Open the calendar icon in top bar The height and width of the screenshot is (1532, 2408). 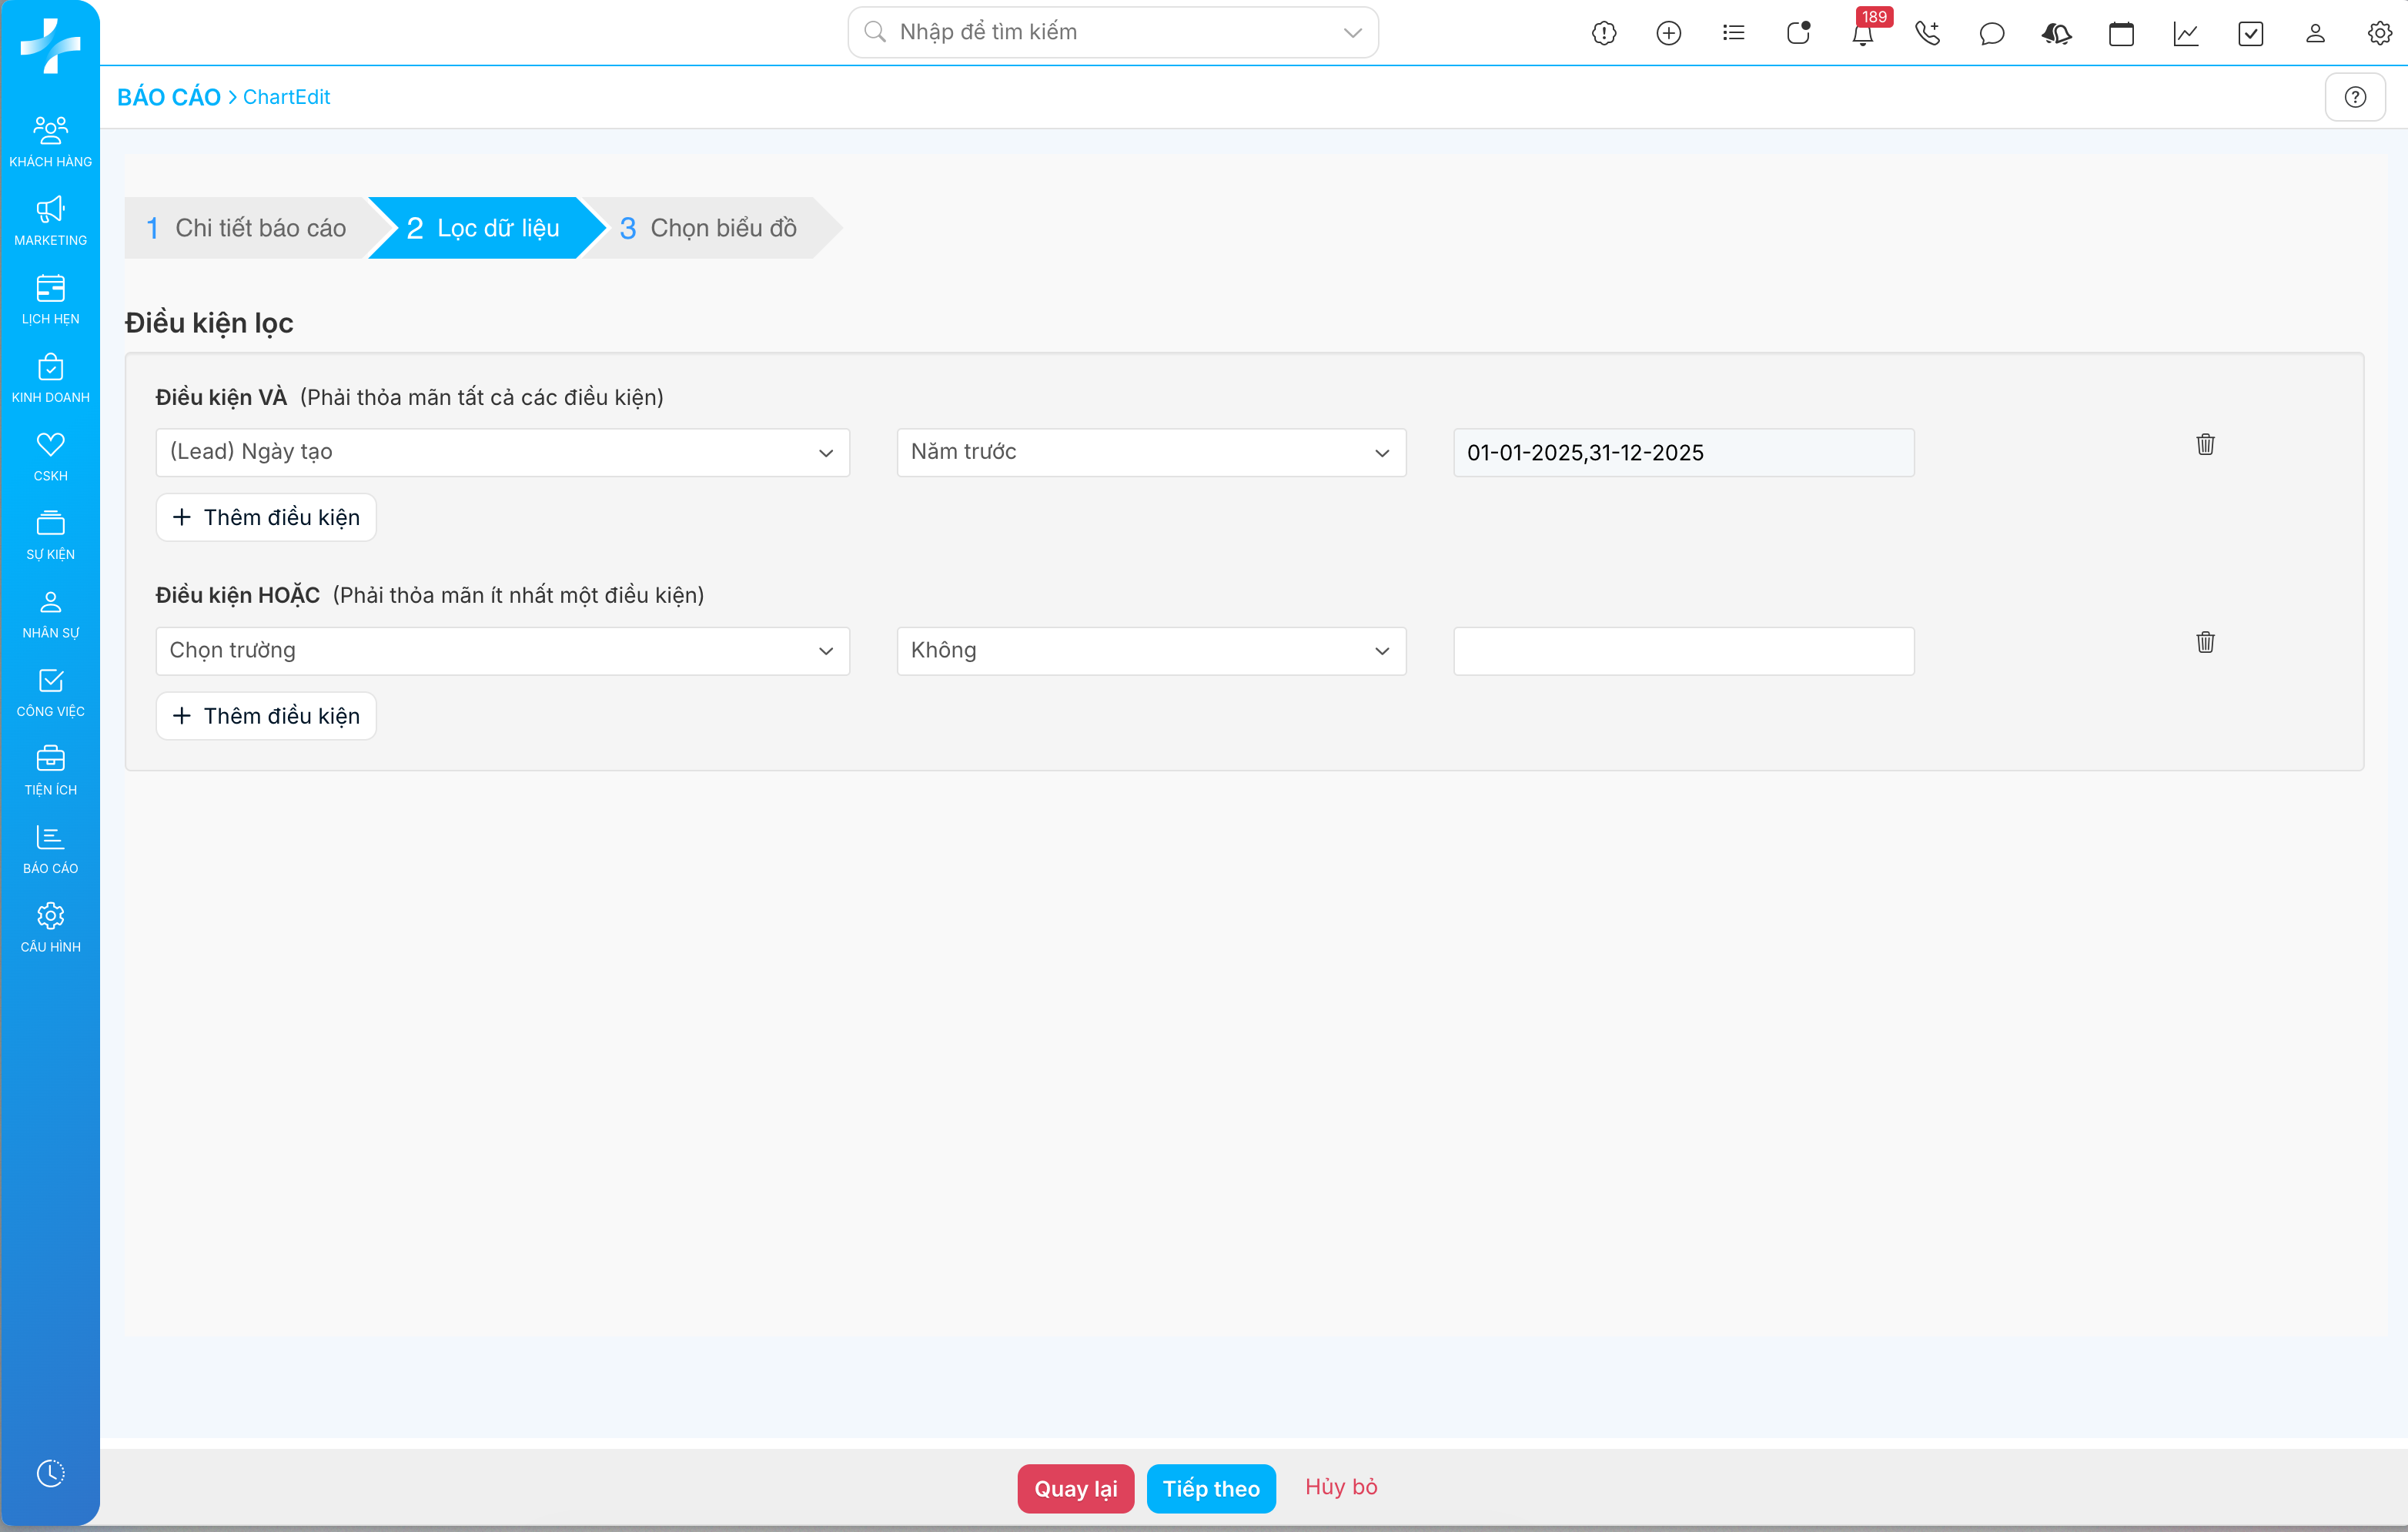point(2121,34)
